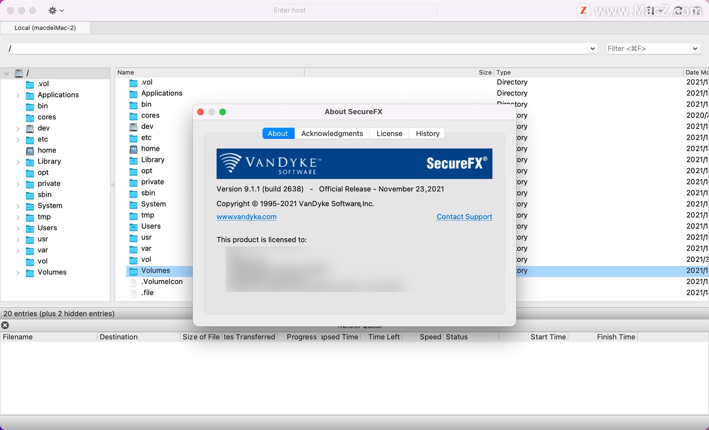This screenshot has width=709, height=430.
Task: Switch to Acknowledgments tab
Action: pyautogui.click(x=332, y=133)
